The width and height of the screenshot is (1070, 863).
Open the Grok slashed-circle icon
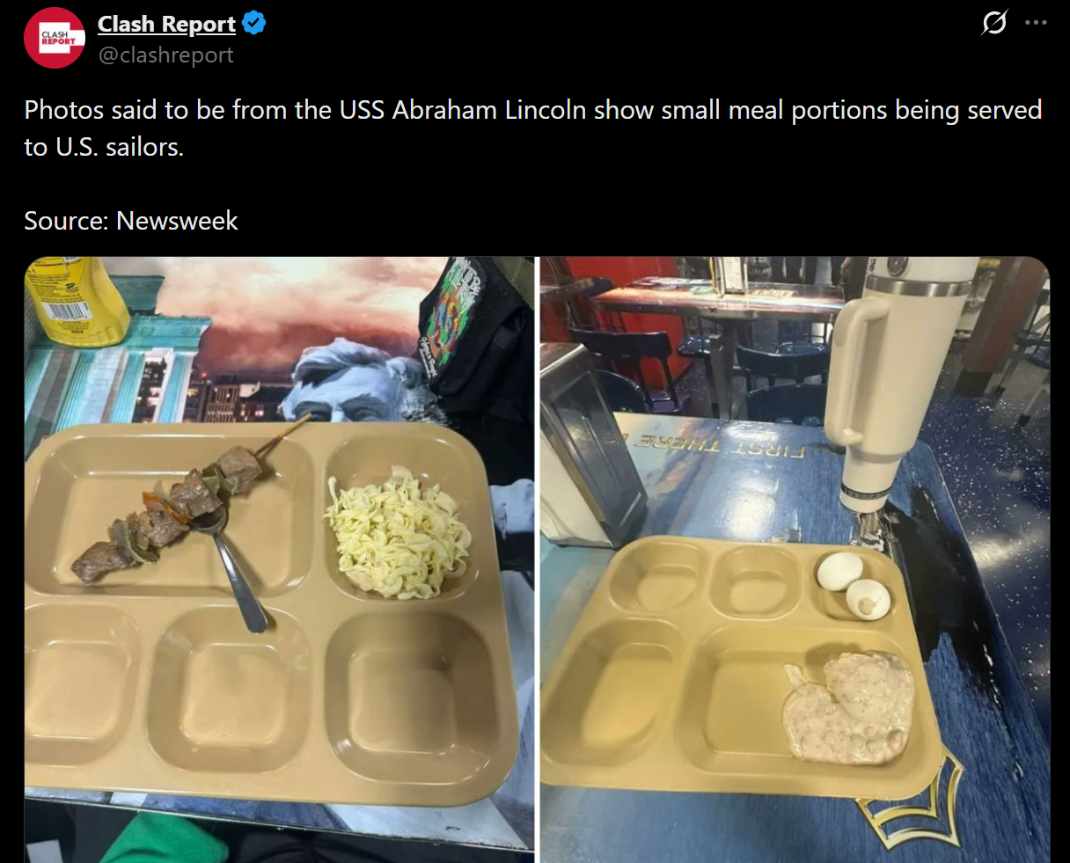coord(994,24)
